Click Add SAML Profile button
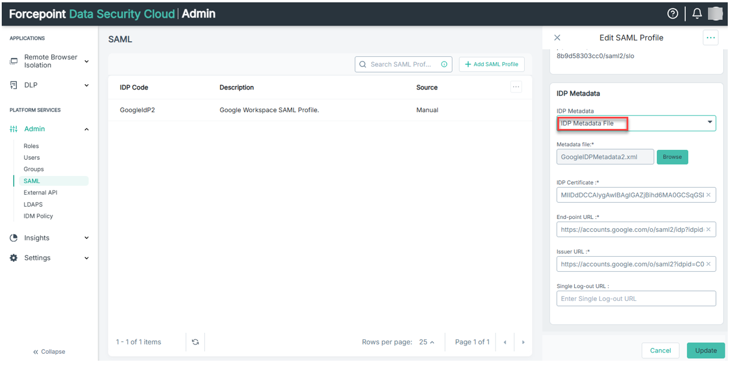This screenshot has width=733, height=370. tap(492, 64)
